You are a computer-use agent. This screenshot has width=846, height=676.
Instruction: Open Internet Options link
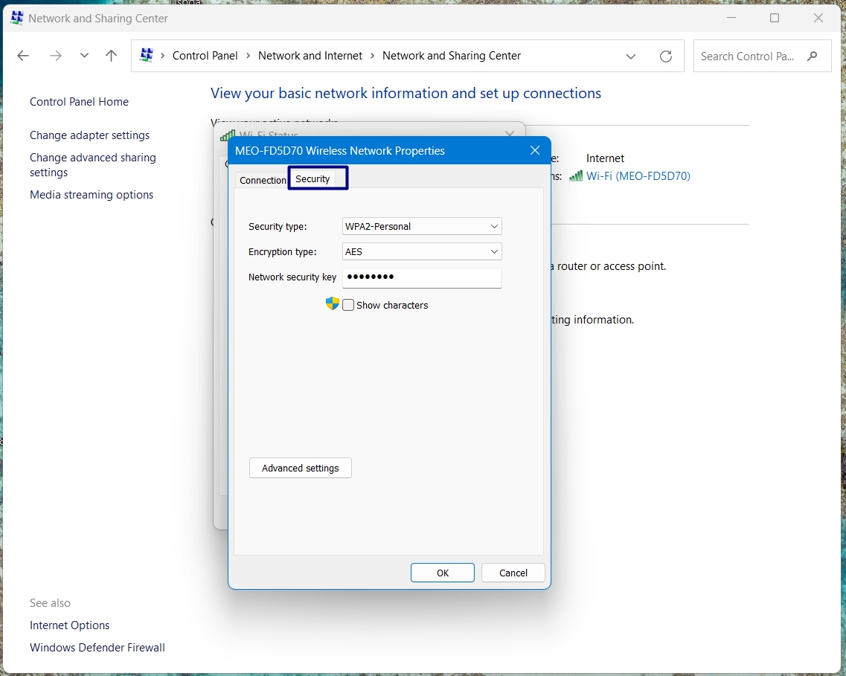coord(70,625)
